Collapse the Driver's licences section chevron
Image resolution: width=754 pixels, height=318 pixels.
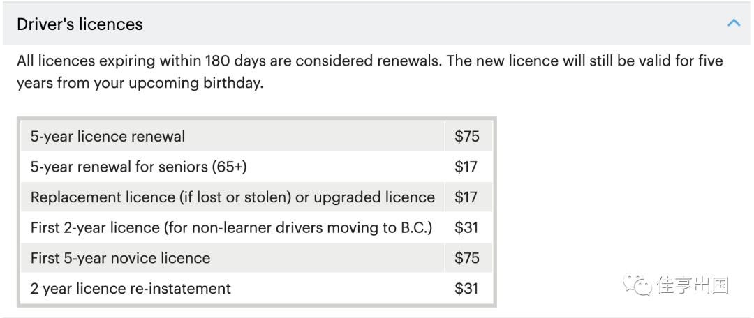click(x=733, y=23)
